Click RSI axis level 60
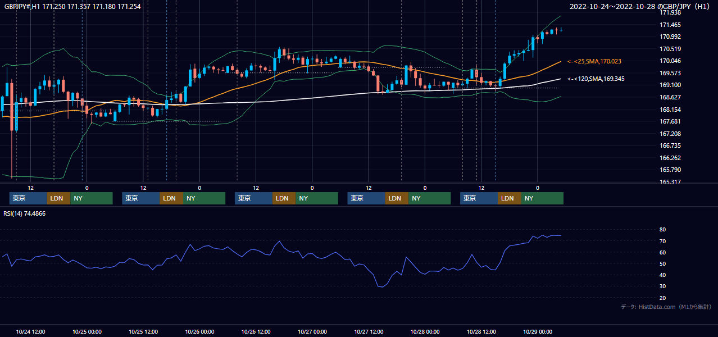This screenshot has width=718, height=337. (x=663, y=253)
